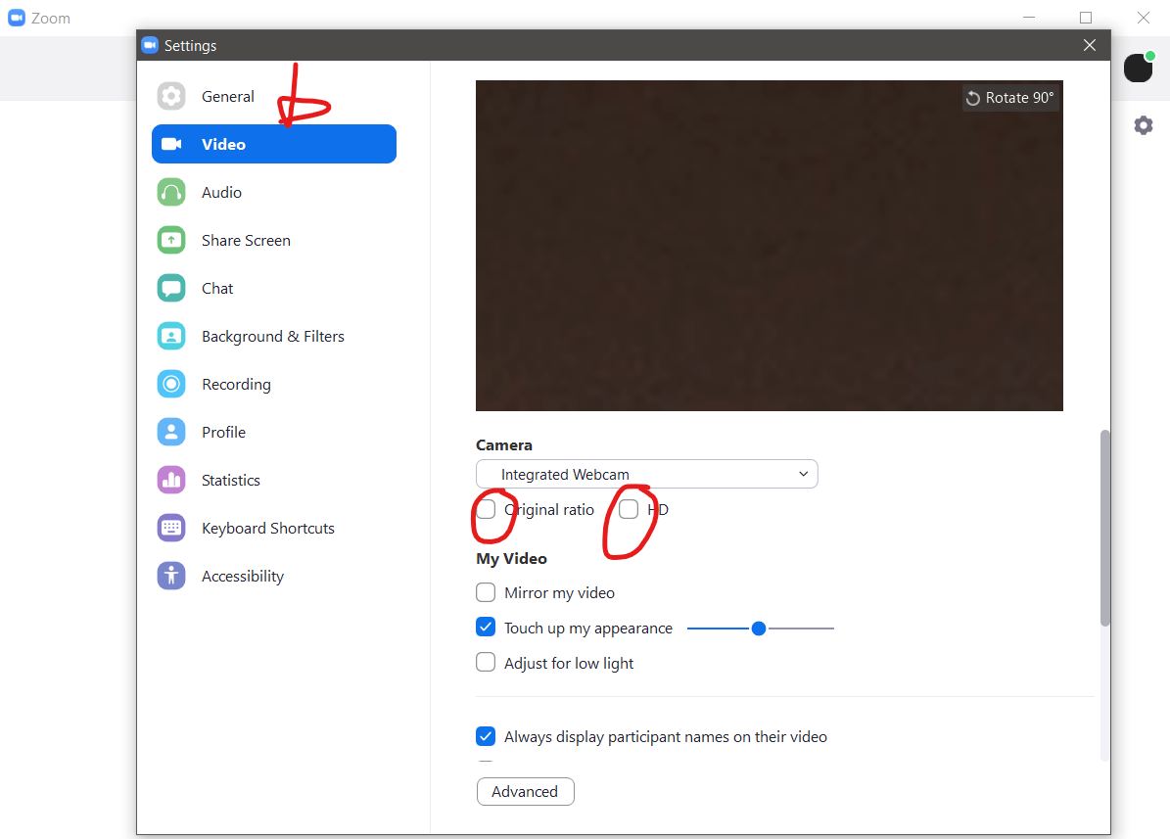Click the Statistics bar chart icon
Viewport: 1170px width, 839px height.
click(171, 480)
